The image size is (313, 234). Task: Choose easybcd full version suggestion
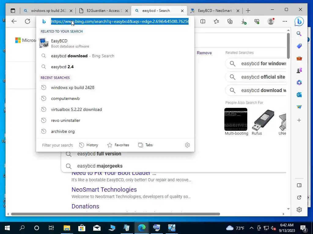pos(99,154)
